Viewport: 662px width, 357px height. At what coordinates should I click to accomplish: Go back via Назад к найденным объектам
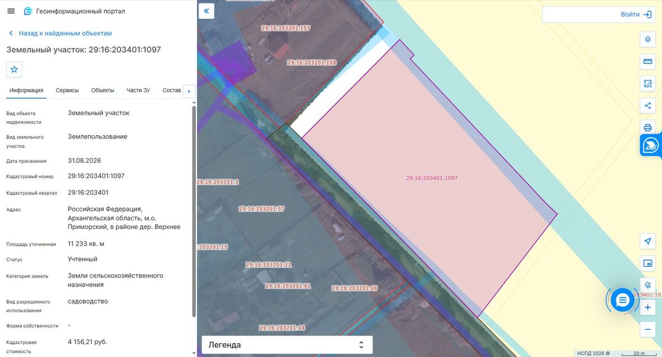point(60,33)
